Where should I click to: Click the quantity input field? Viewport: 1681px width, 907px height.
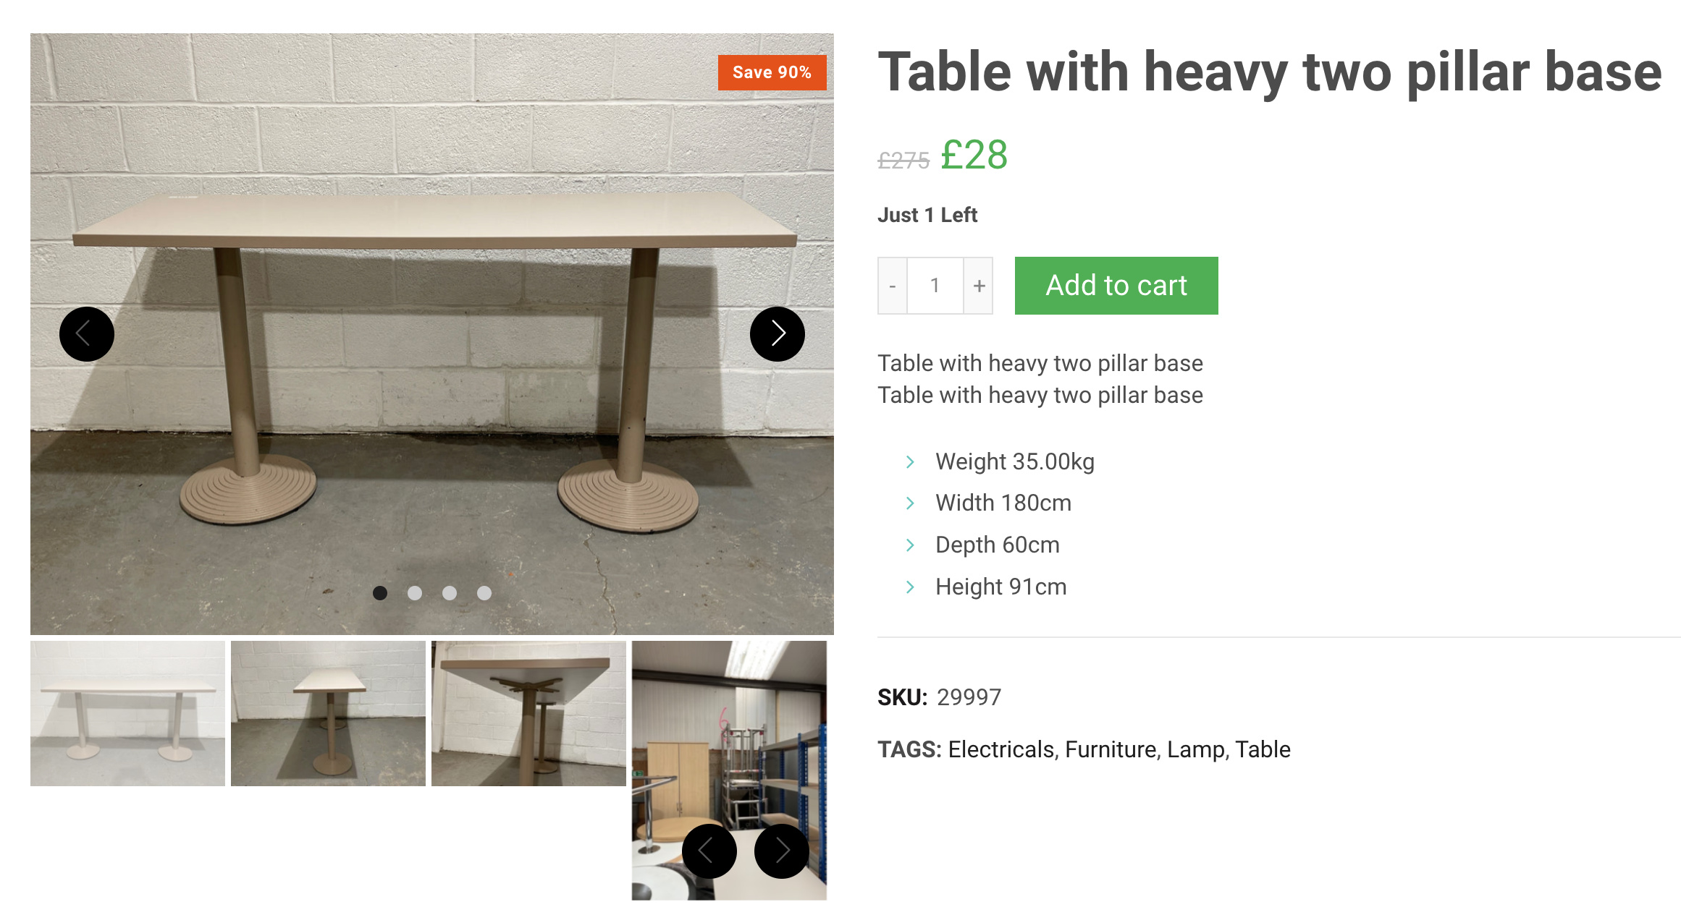pyautogui.click(x=935, y=286)
